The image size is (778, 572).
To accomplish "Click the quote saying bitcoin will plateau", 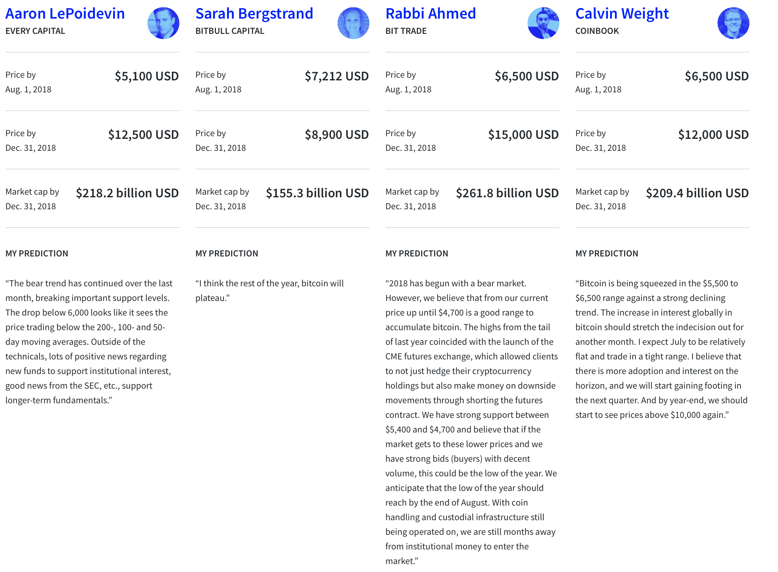I will click(x=269, y=291).
